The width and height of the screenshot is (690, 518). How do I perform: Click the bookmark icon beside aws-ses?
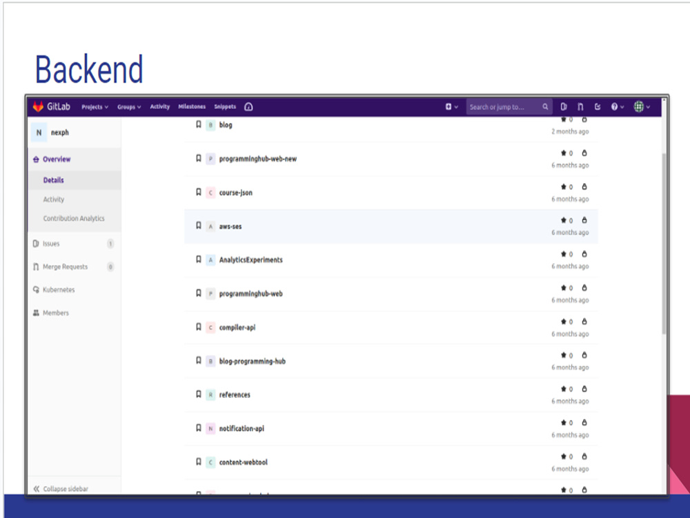[x=199, y=226]
